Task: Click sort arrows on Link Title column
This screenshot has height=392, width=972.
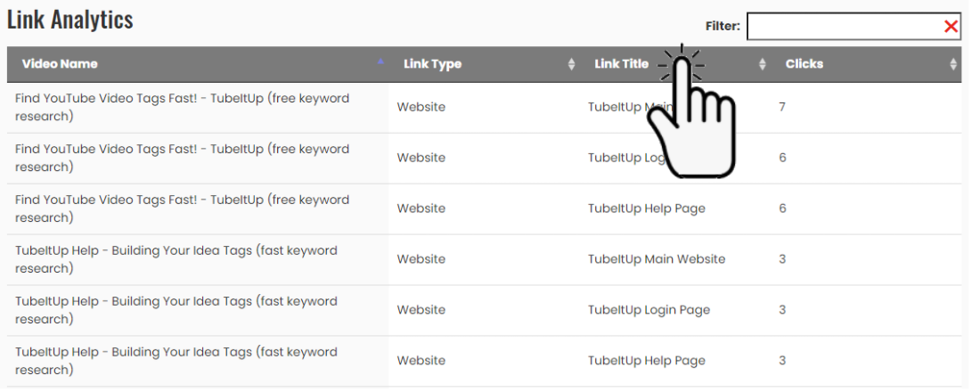Action: pos(762,64)
